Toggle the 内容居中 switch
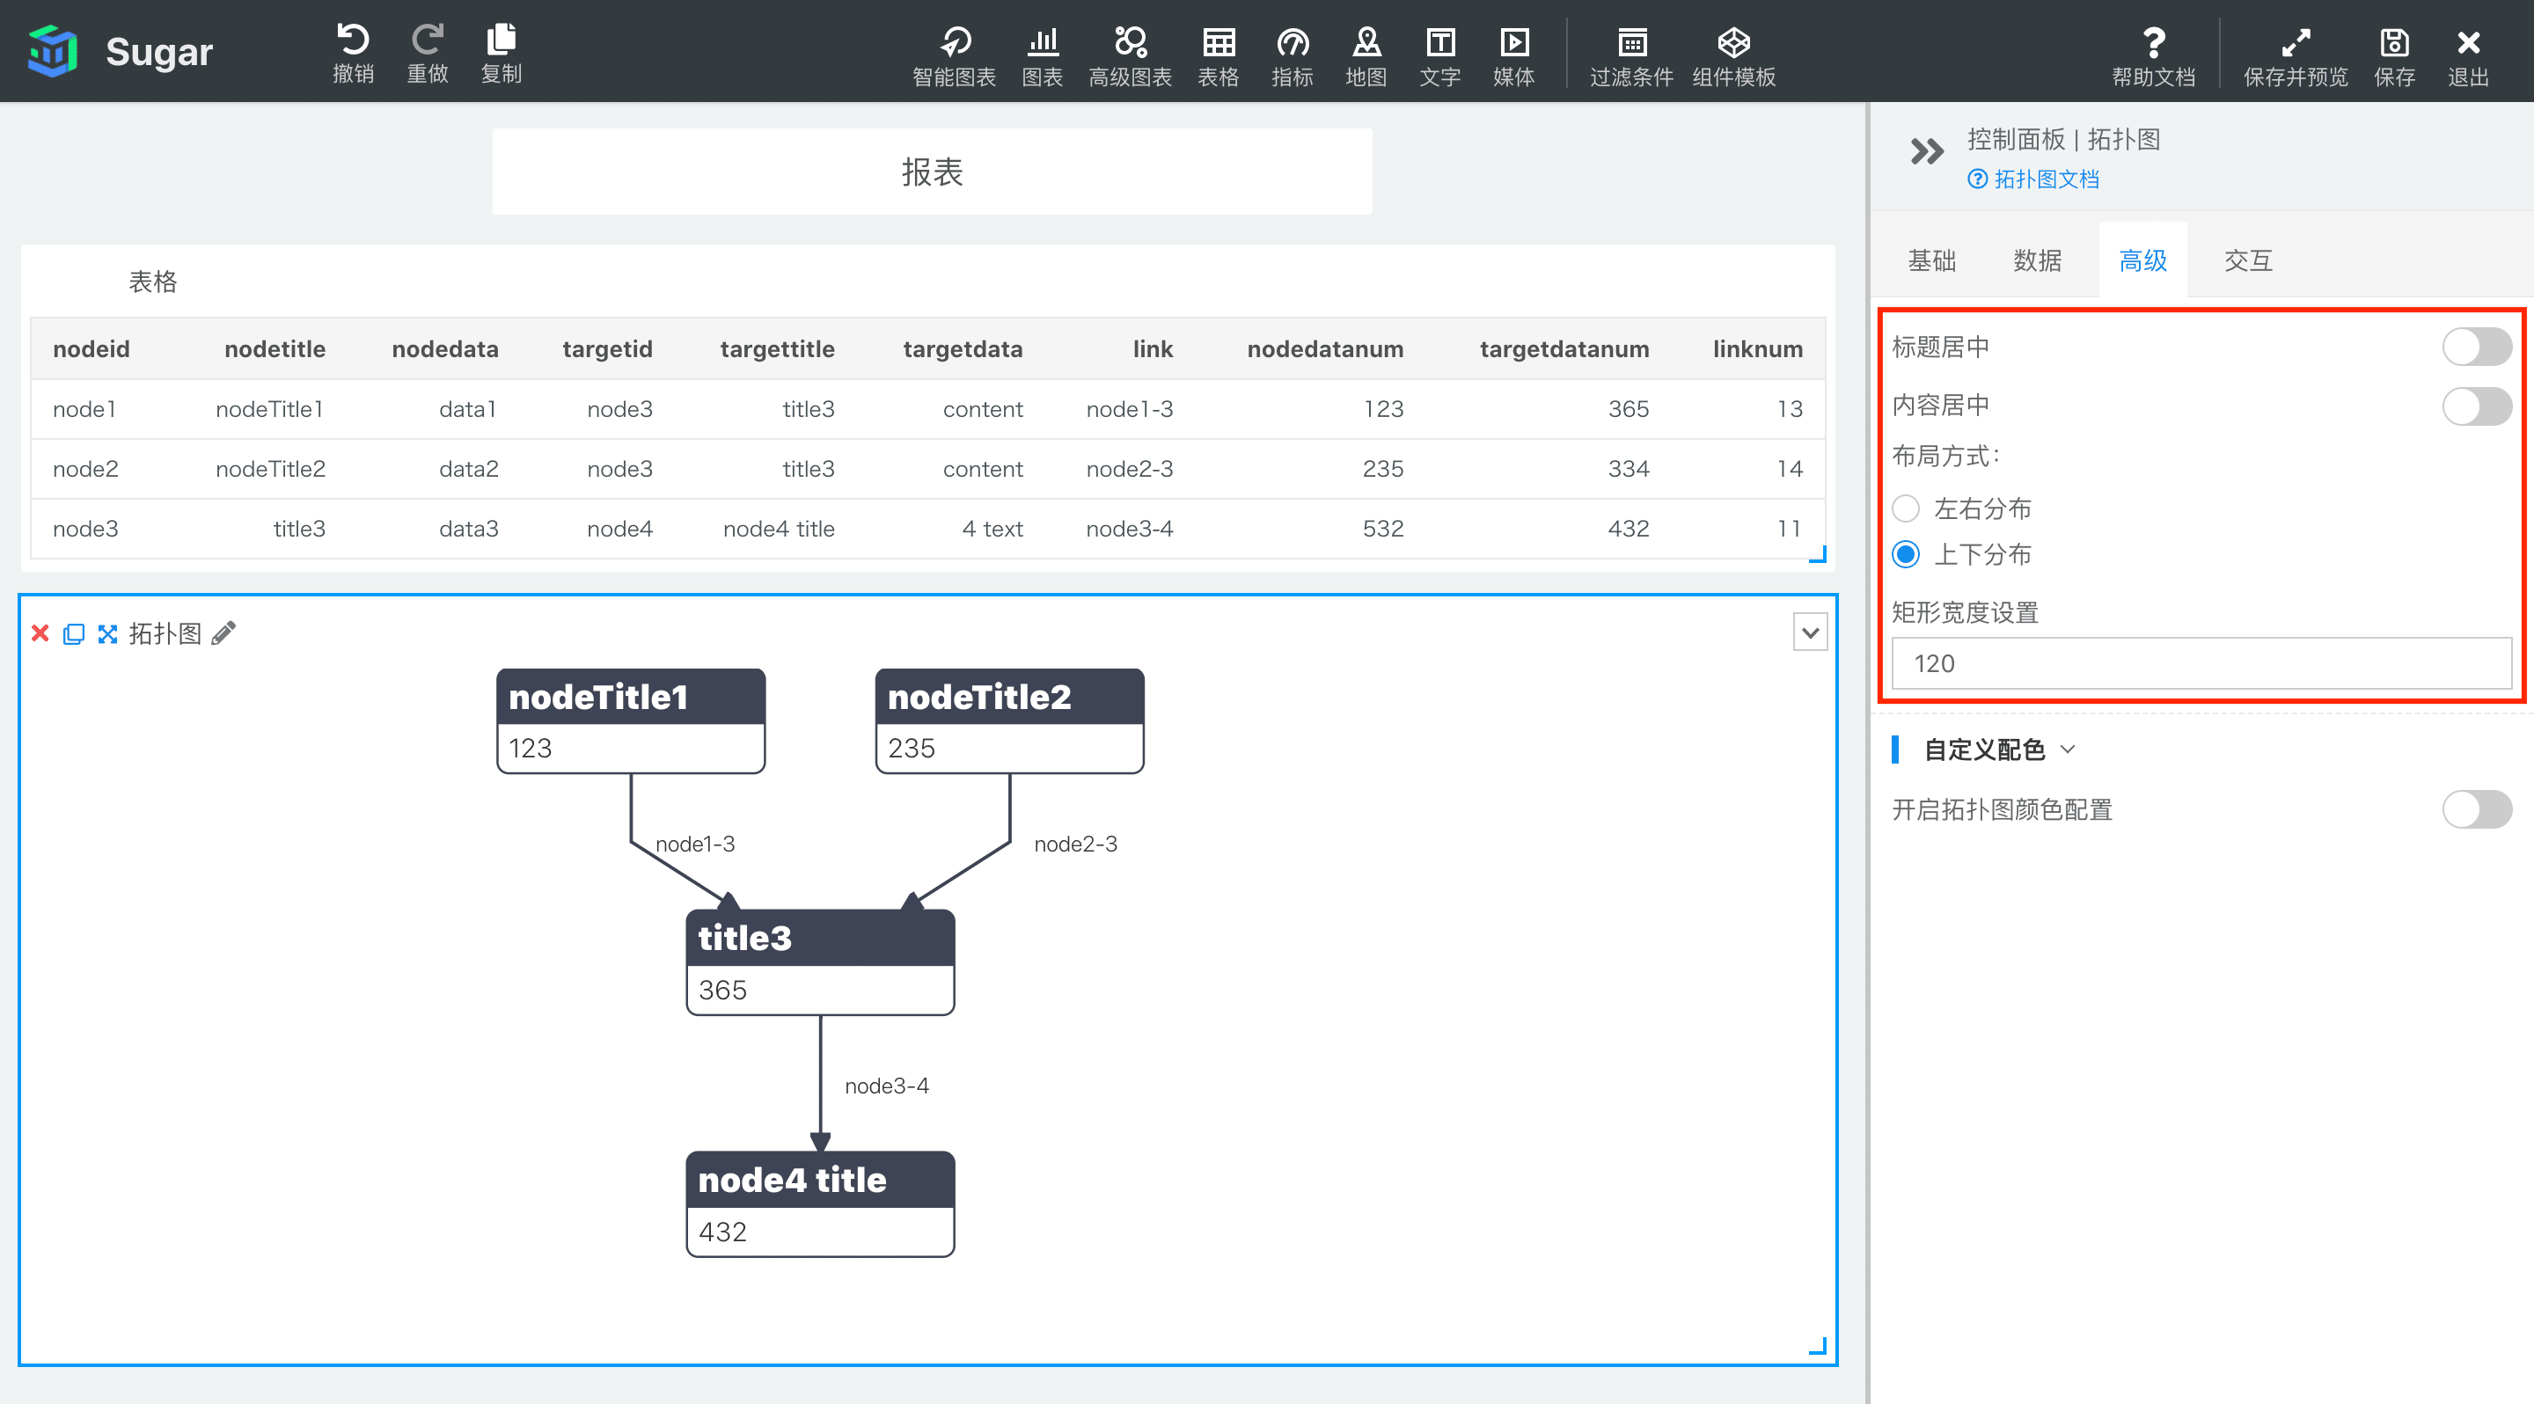 [x=2476, y=405]
